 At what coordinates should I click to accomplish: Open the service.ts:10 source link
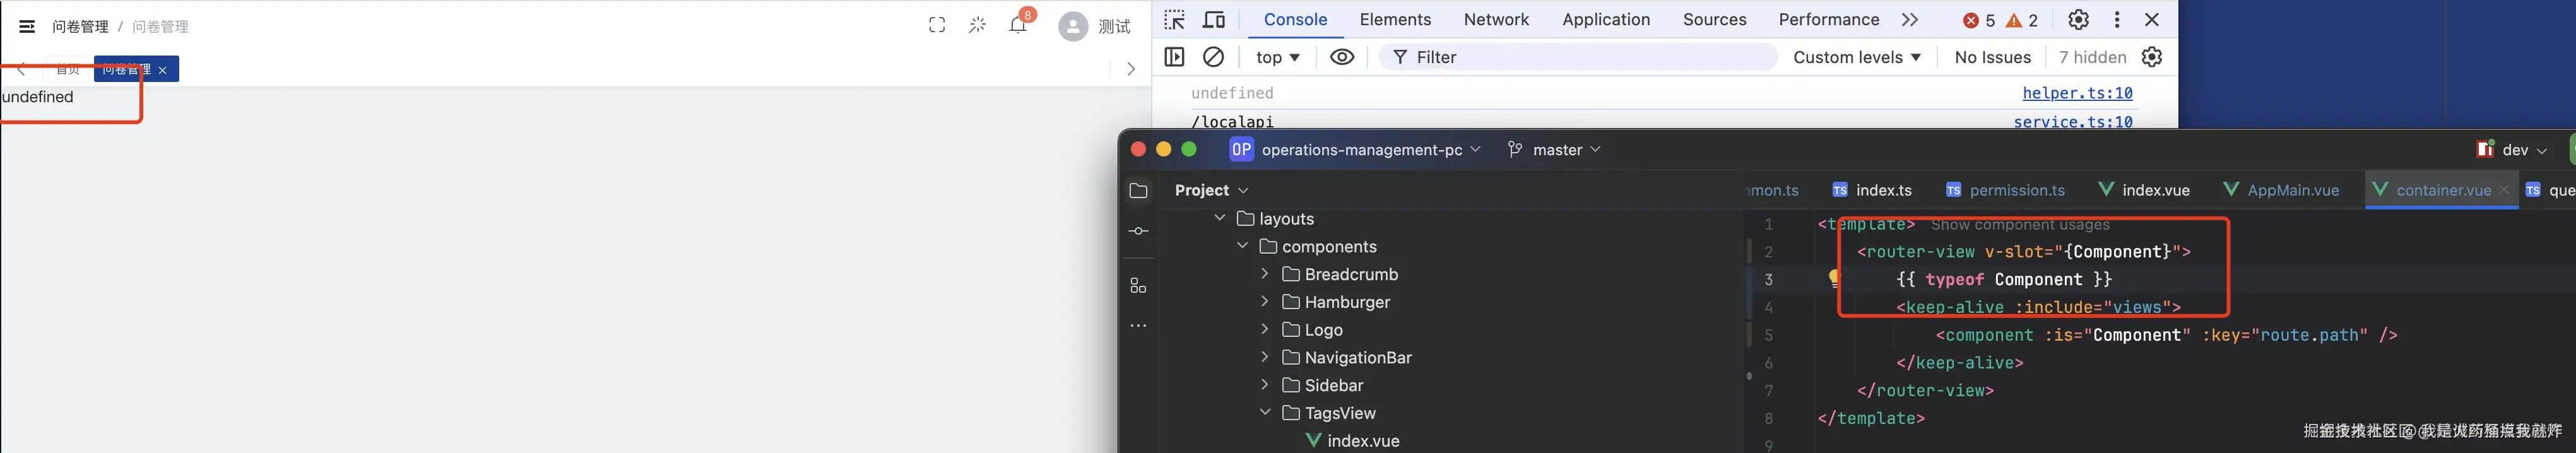[2072, 121]
